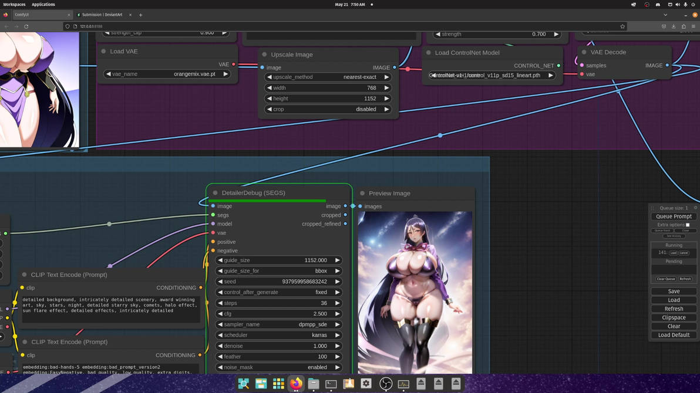Open the scheduler karras combo box

pos(278,335)
